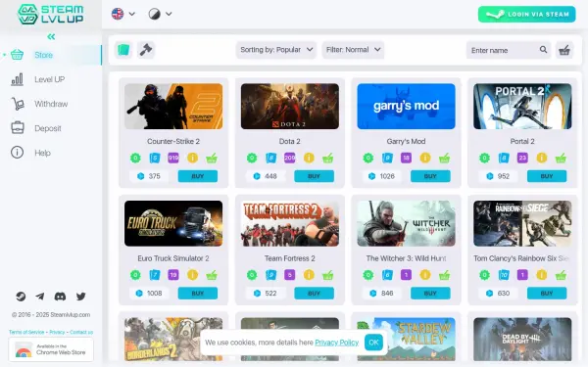Buy the Dota 2 set
The width and height of the screenshot is (588, 367).
tap(314, 176)
